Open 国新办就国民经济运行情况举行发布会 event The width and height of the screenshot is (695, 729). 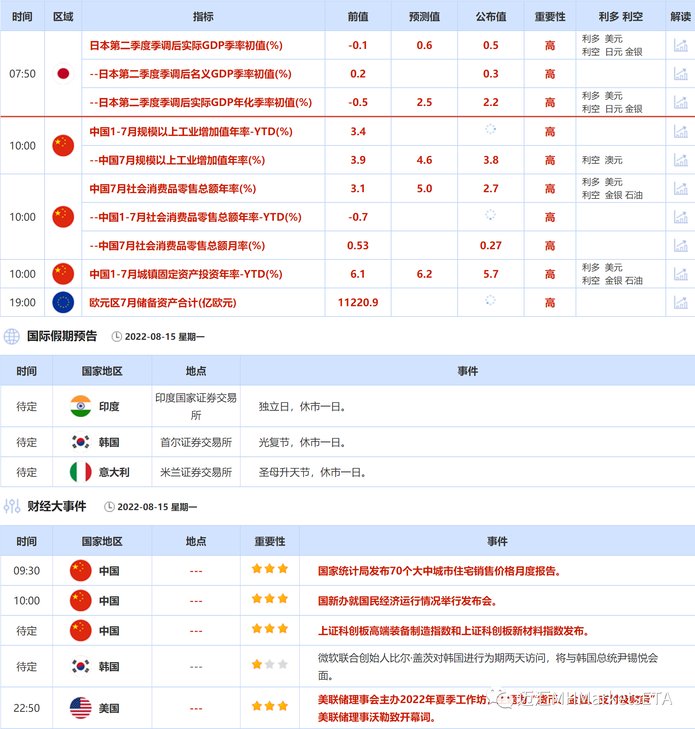[x=407, y=601]
